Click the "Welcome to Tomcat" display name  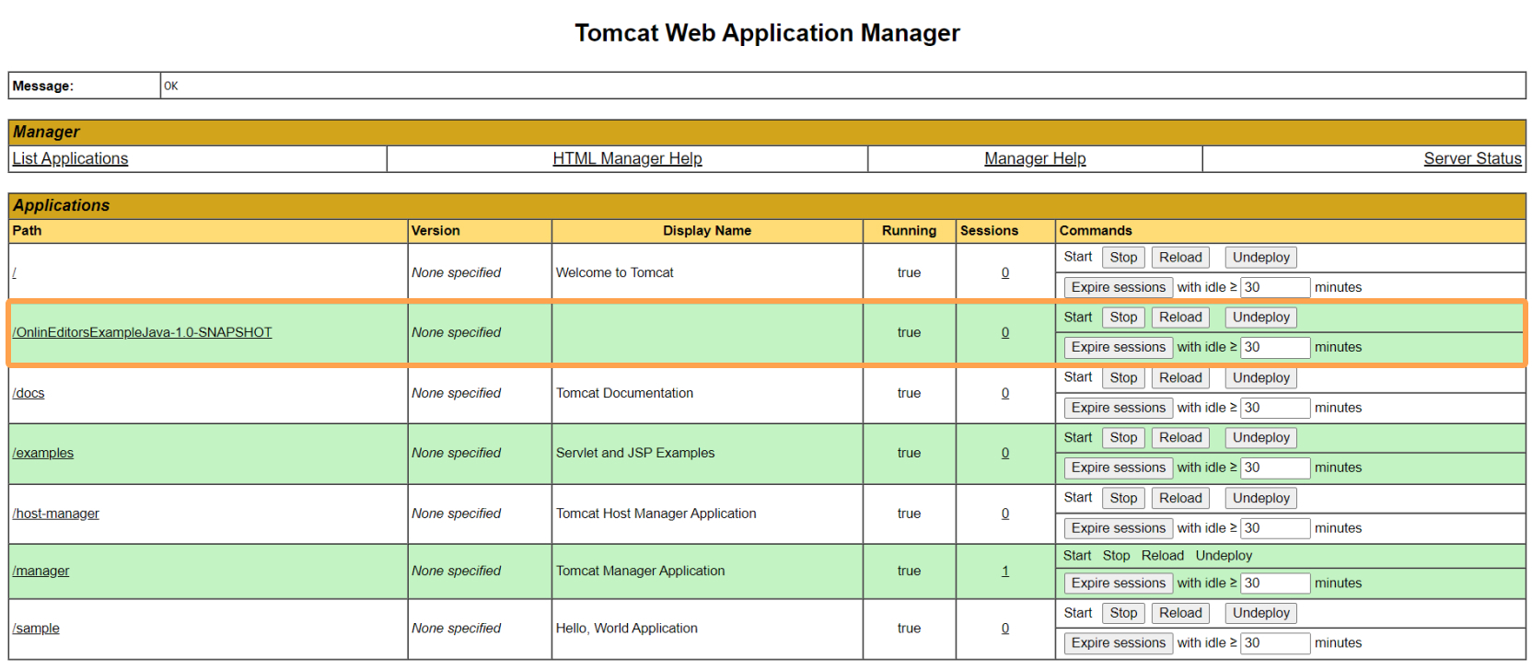(614, 272)
